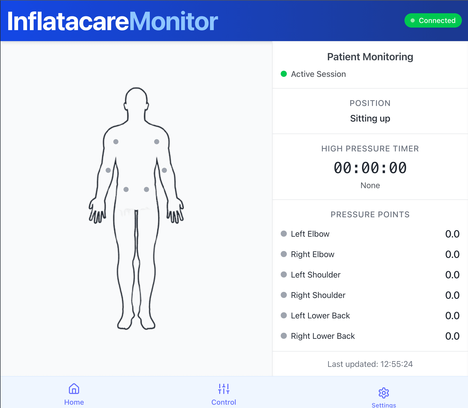
Task: Click the Home house icon
Action: click(74, 389)
